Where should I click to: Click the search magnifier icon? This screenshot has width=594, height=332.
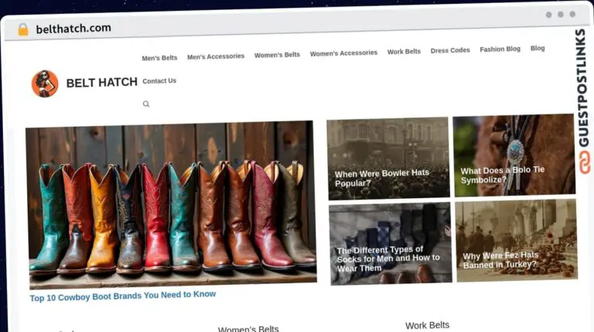tap(146, 104)
